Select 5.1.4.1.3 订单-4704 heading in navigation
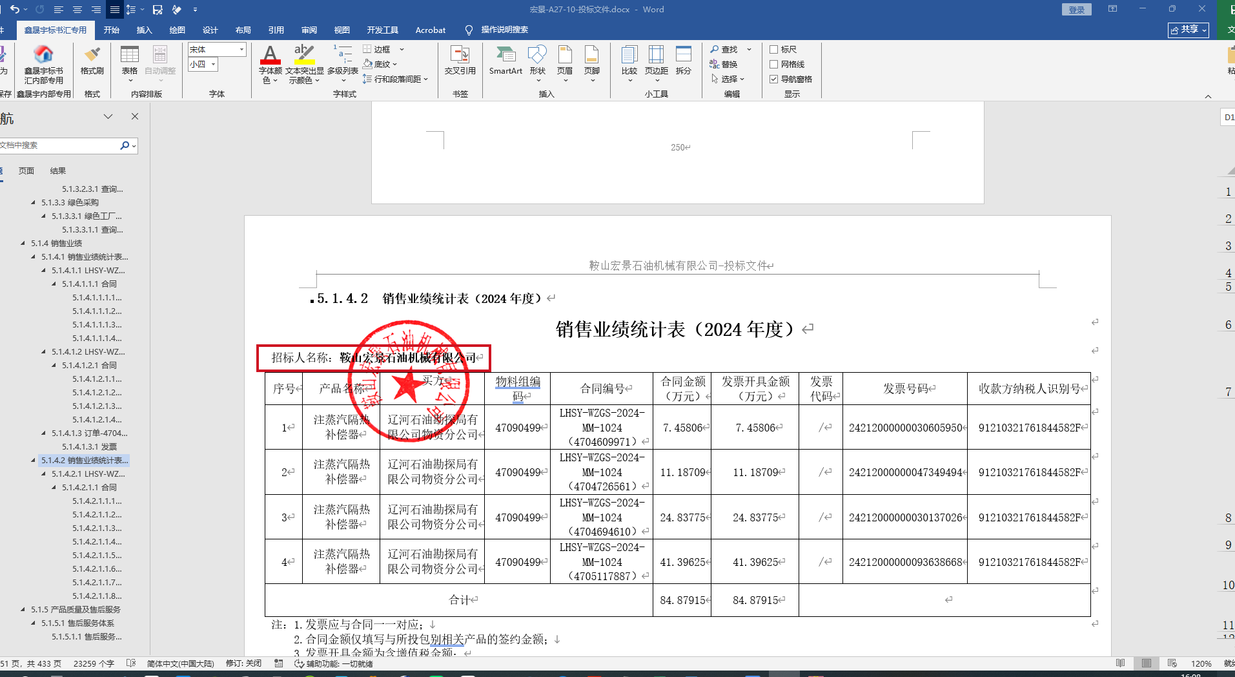Viewport: 1235px width, 677px height. (x=90, y=433)
